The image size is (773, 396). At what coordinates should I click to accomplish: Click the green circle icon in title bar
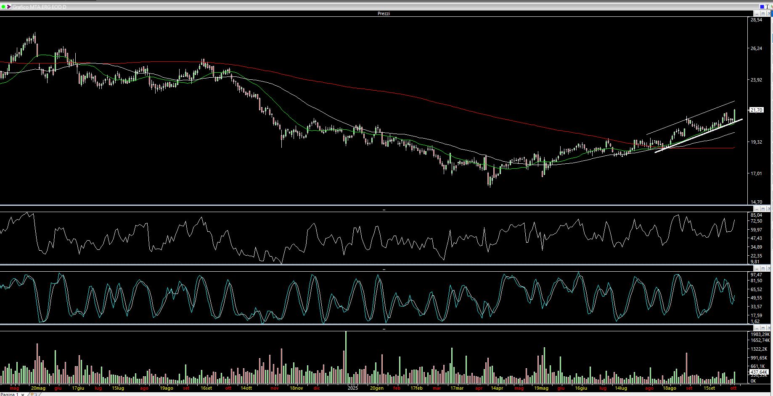point(3,7)
